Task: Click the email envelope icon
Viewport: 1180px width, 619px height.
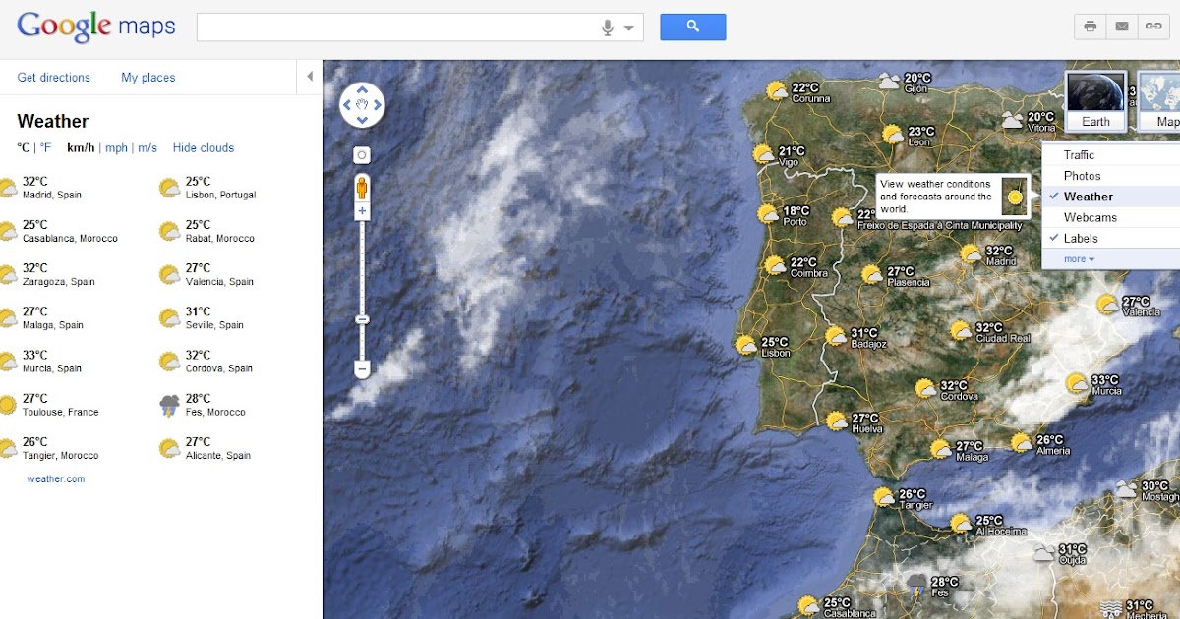Action: pos(1121,27)
